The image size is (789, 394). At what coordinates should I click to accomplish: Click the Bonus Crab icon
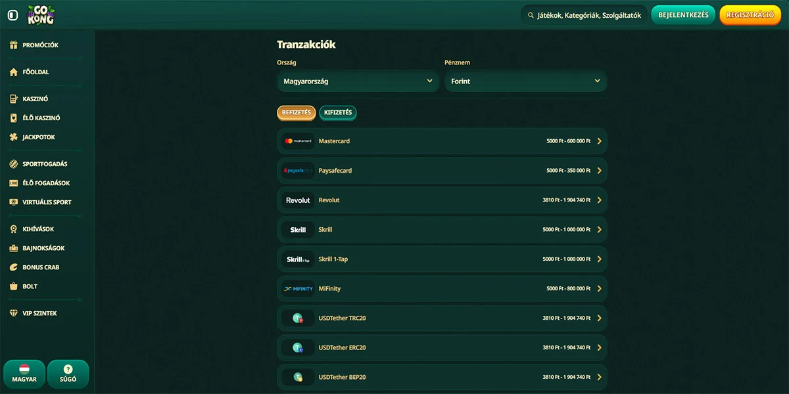point(13,267)
